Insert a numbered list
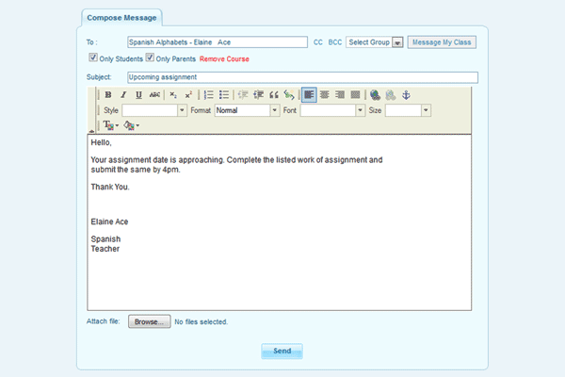The height and width of the screenshot is (377, 565). 209,95
